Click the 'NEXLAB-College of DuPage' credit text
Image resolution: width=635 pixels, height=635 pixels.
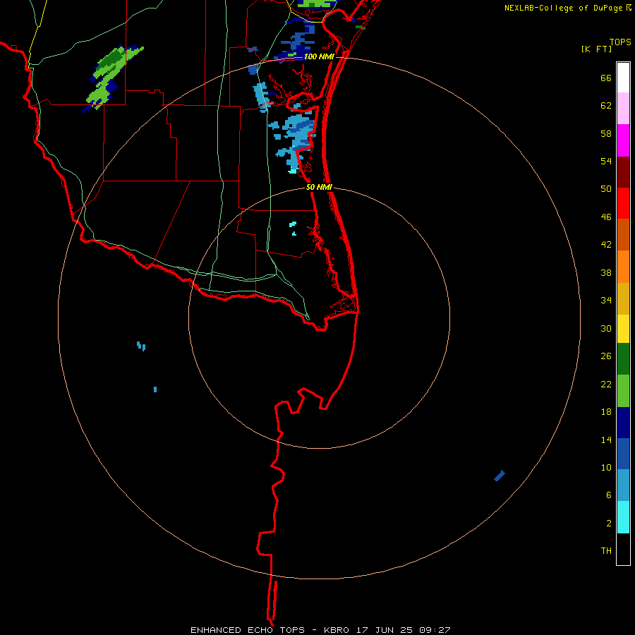(x=563, y=8)
